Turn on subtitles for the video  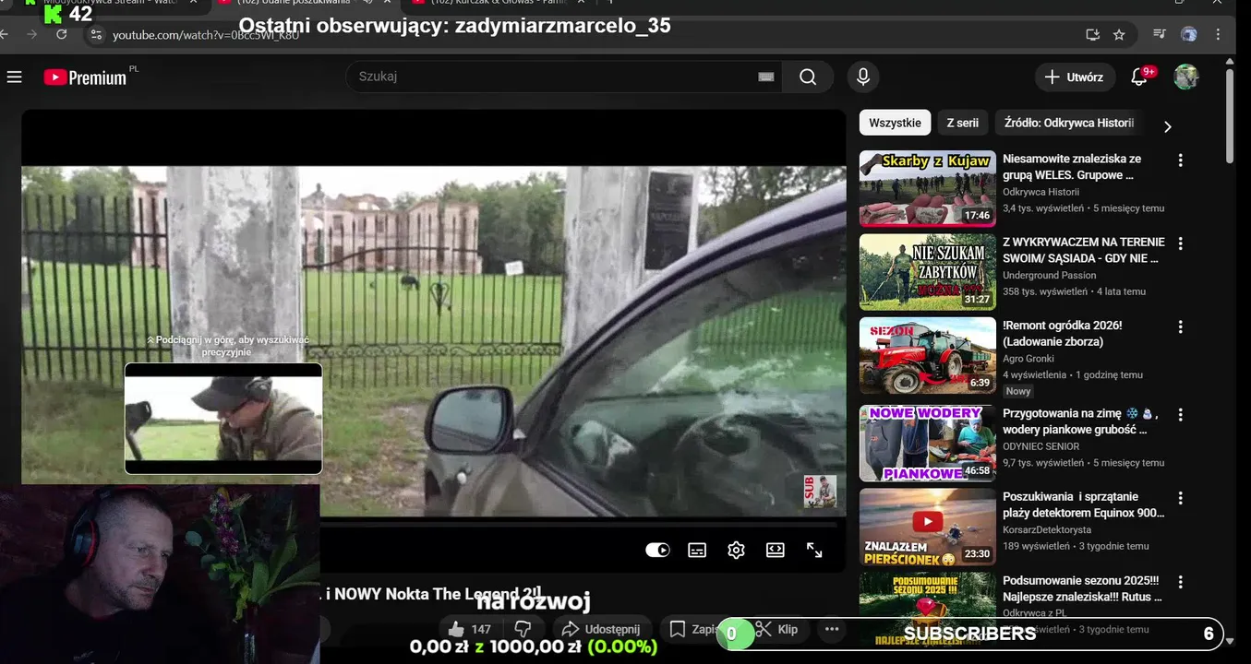click(x=697, y=550)
